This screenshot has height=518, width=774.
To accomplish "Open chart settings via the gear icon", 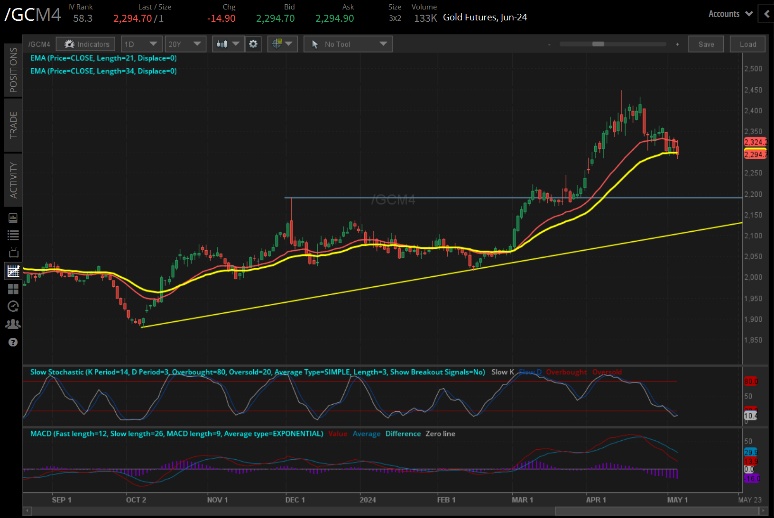I will point(253,44).
